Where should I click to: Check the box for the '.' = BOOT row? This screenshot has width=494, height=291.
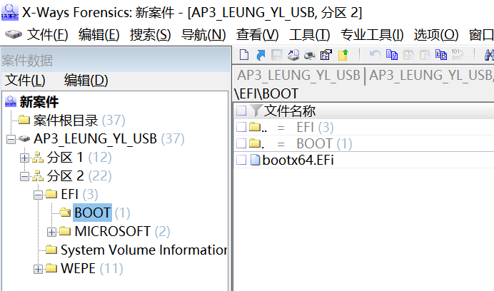coord(241,143)
